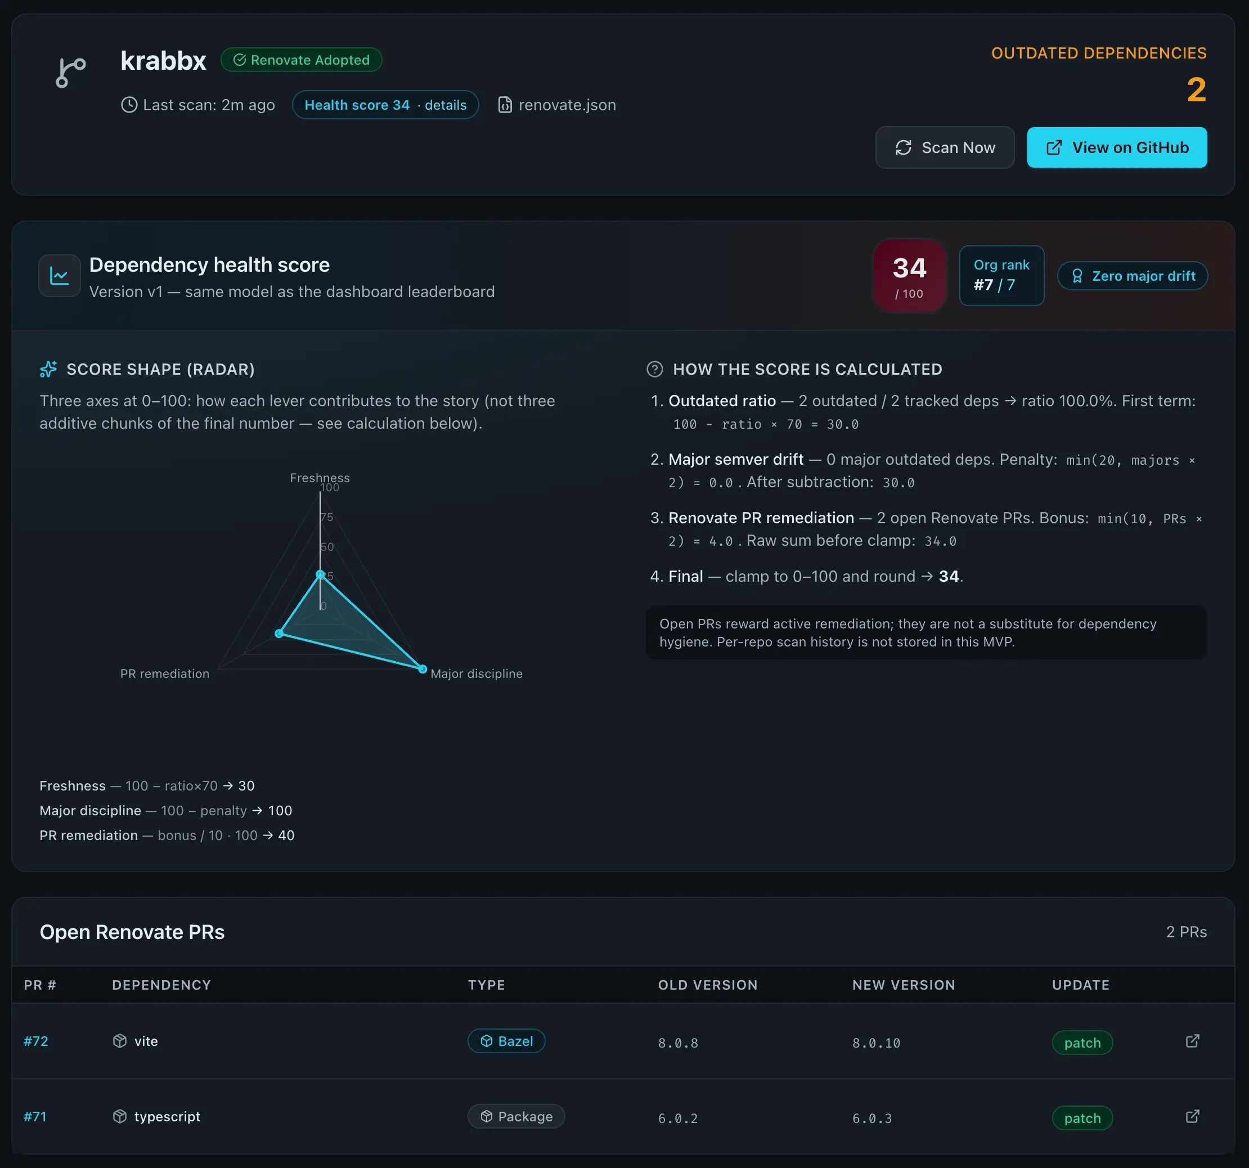
Task: Click the patch badge in the vite row
Action: point(1082,1043)
